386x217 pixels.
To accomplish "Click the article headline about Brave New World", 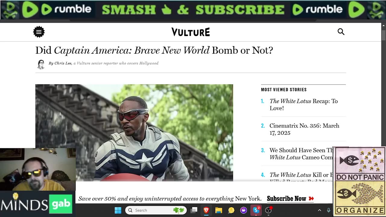I will pos(154,50).
